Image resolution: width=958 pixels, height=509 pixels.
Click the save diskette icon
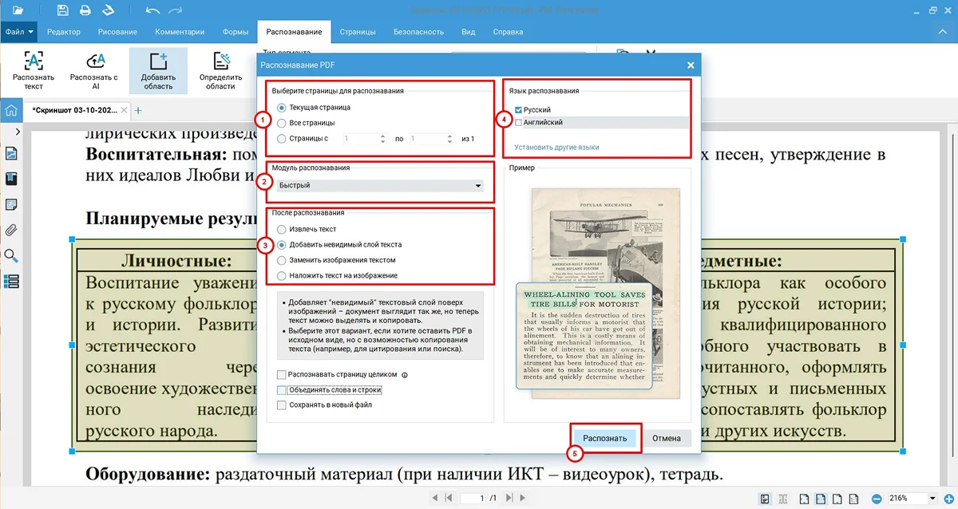(x=63, y=10)
